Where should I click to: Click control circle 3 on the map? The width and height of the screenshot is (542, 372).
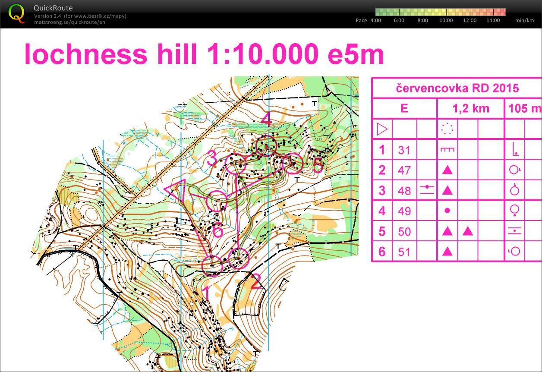[x=235, y=164]
